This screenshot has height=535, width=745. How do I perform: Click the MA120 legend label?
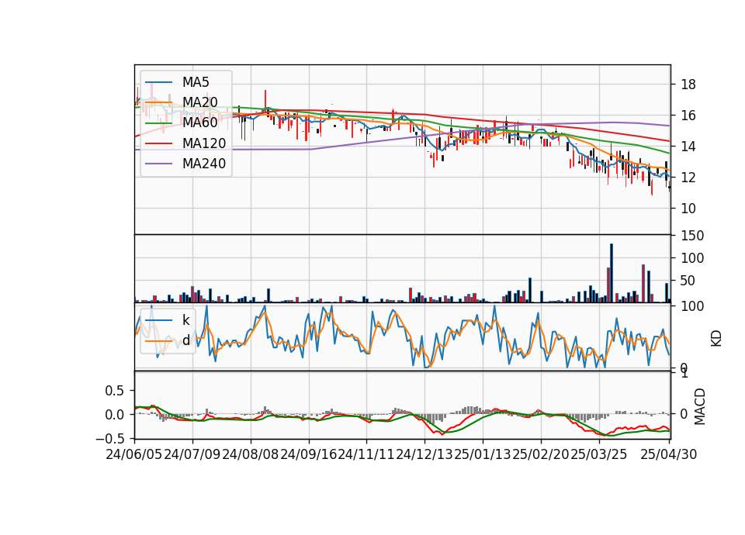(x=204, y=143)
